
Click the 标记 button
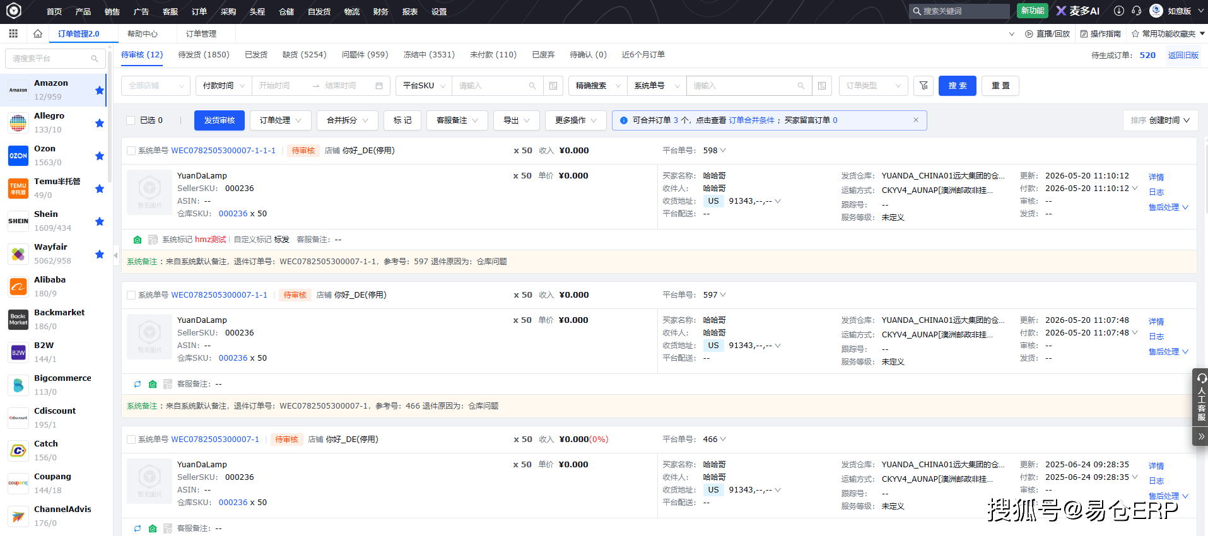(x=402, y=120)
